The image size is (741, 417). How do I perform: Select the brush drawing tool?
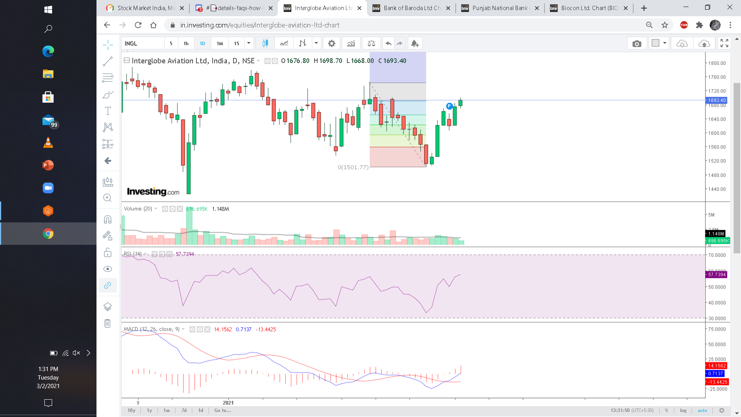pyautogui.click(x=108, y=95)
